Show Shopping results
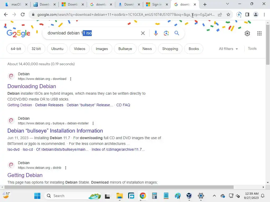Image resolution: width=270 pixels, height=202 pixels. pyautogui.click(x=170, y=49)
